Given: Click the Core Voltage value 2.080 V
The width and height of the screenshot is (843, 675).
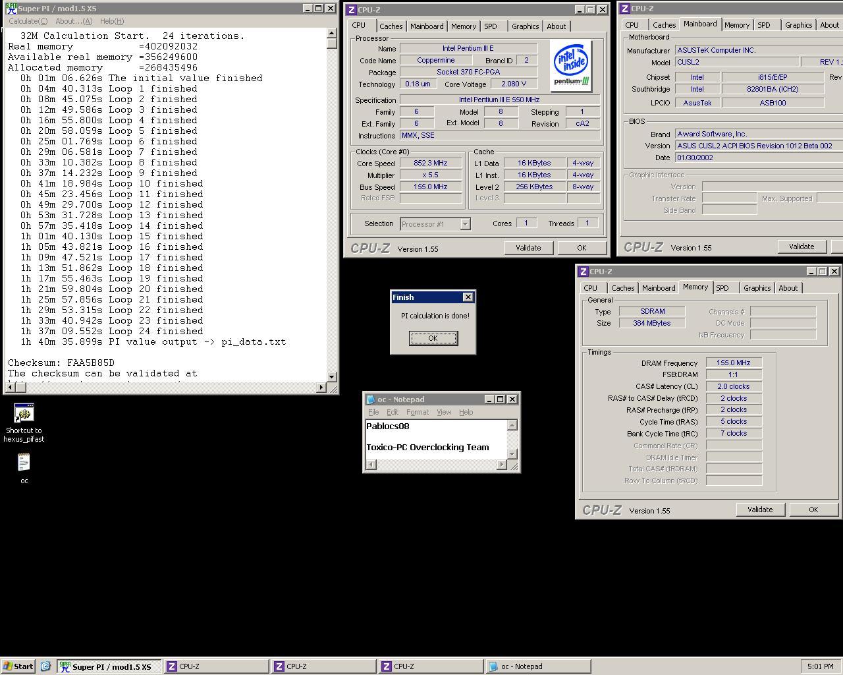Looking at the screenshot, I should pyautogui.click(x=514, y=84).
